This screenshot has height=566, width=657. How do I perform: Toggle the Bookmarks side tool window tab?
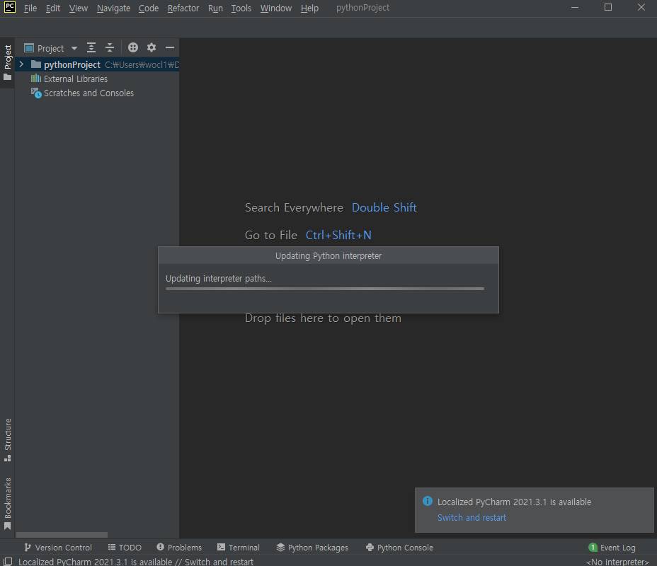[x=8, y=504]
